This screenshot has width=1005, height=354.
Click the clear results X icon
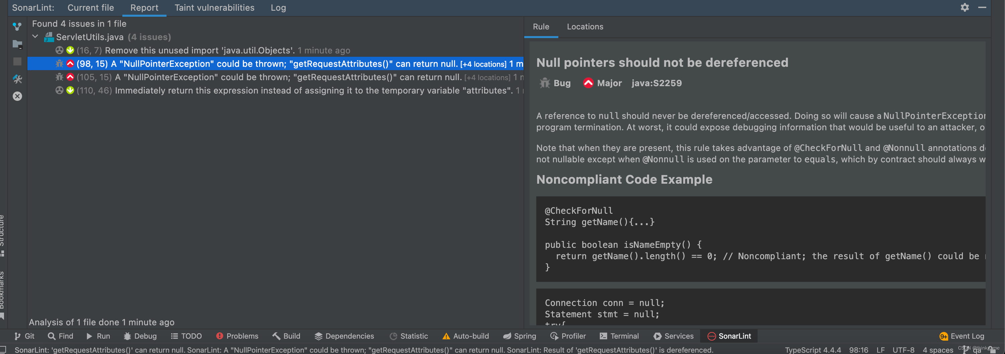pos(17,96)
